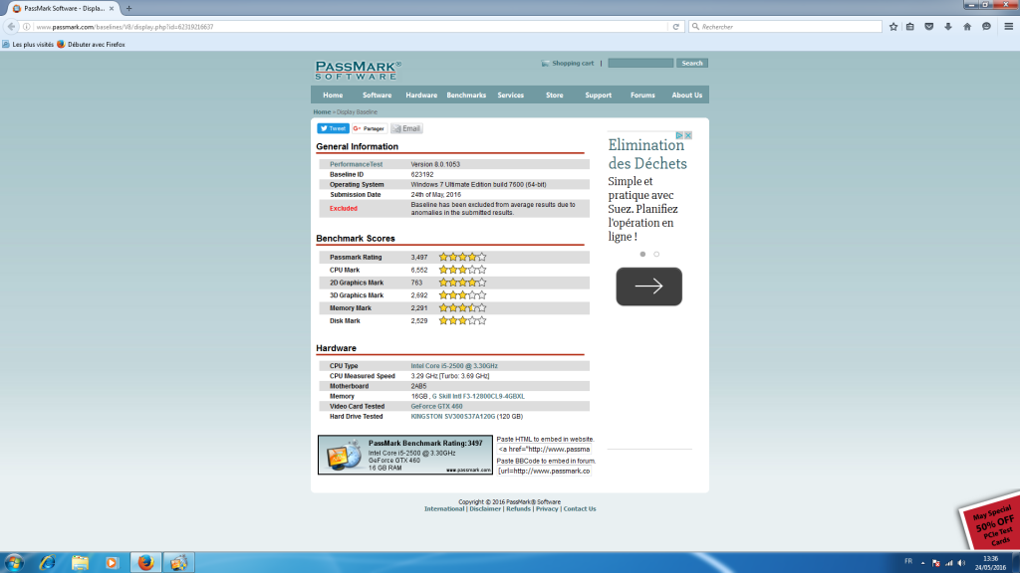Open the Intel Core i5-2500 CPU link
The height and width of the screenshot is (573, 1020).
(x=454, y=366)
